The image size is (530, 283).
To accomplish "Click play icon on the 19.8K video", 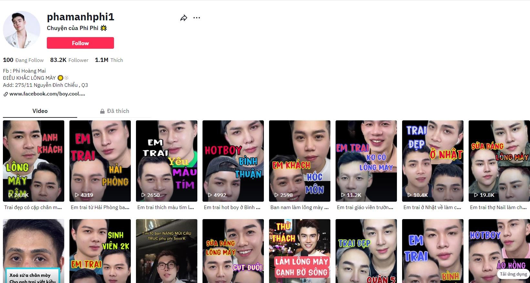I will click(x=476, y=195).
